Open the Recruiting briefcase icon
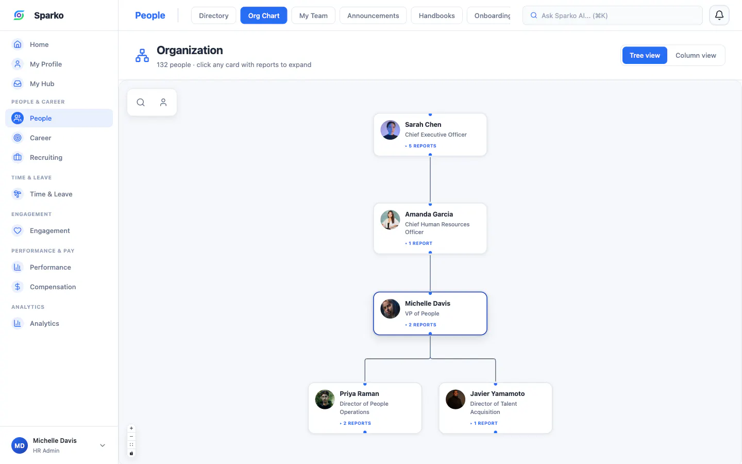742x464 pixels. pyautogui.click(x=18, y=157)
